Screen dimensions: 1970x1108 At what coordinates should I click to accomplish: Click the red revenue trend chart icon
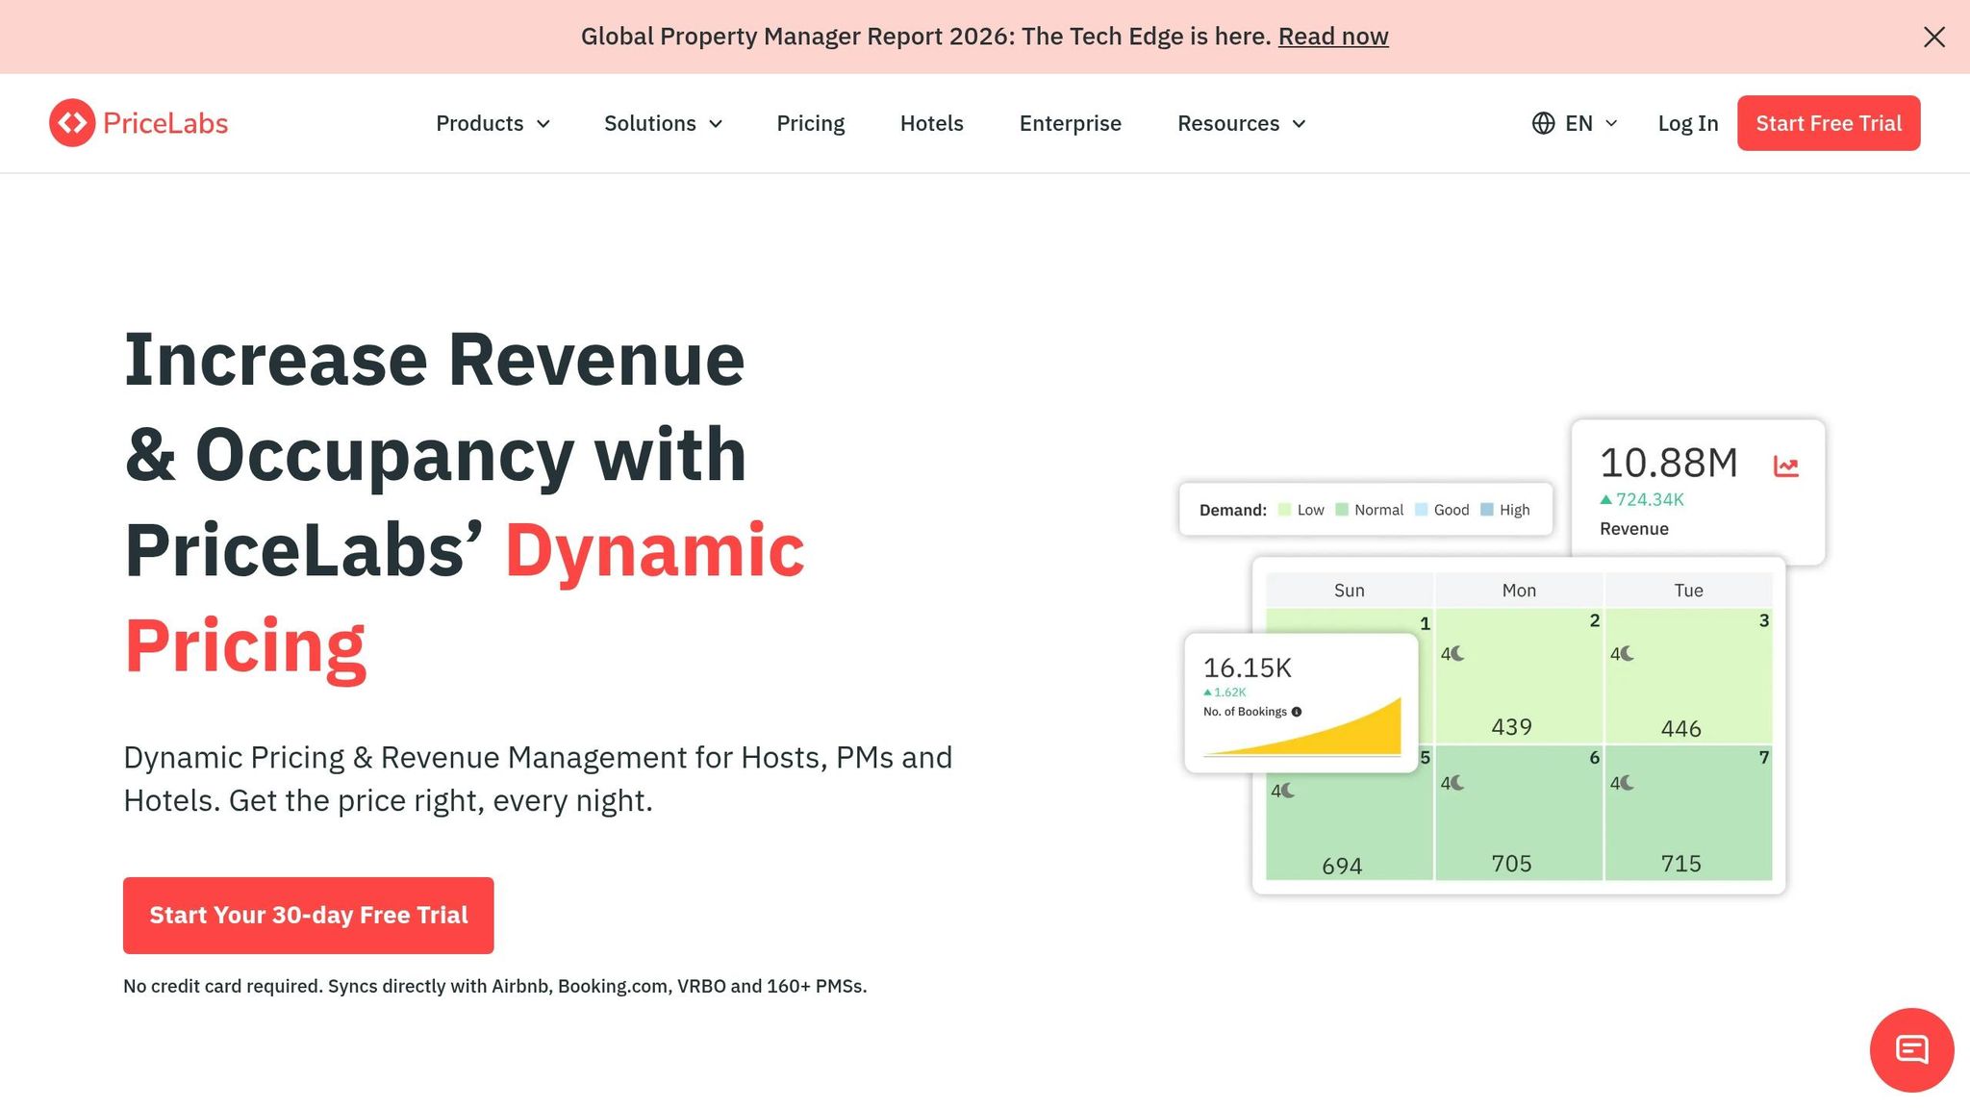pyautogui.click(x=1785, y=466)
